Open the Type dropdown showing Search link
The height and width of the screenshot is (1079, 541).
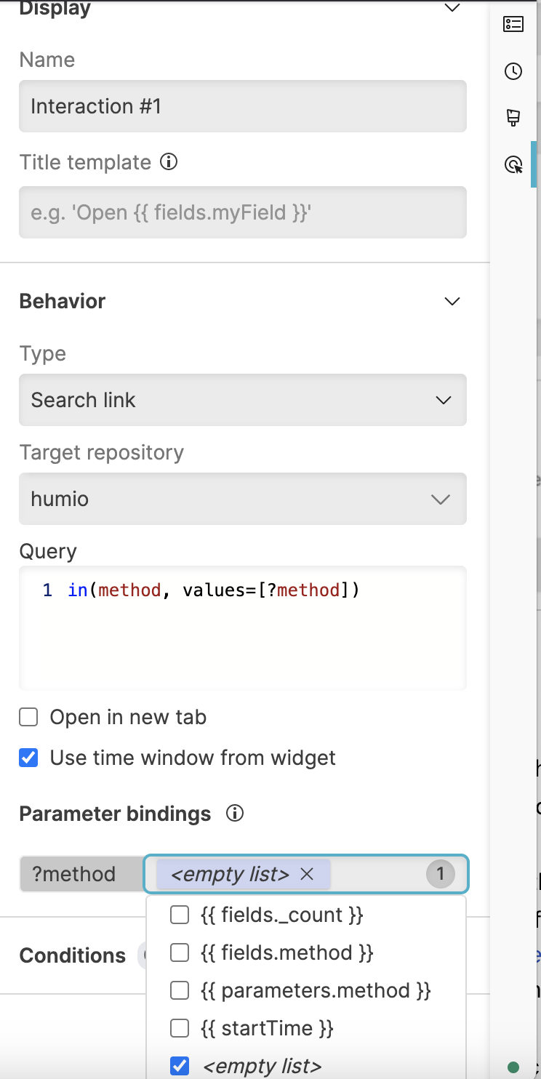point(243,400)
